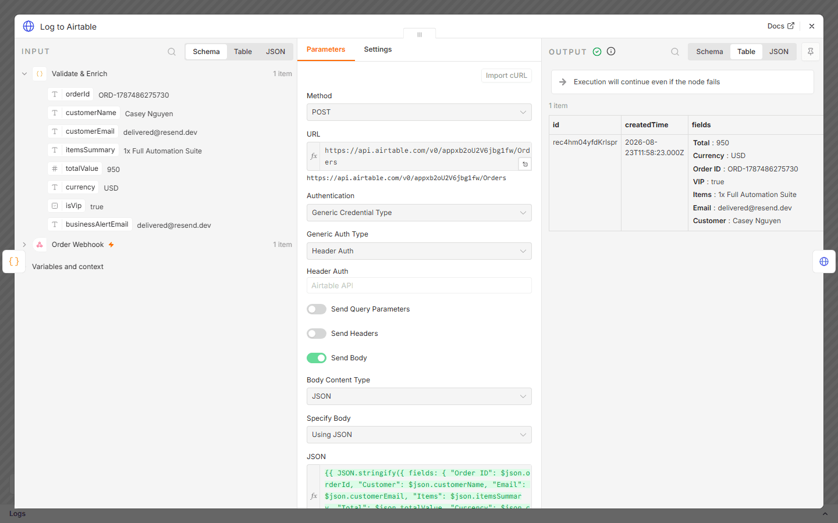Click the search icon in the INPUT panel

tap(172, 52)
